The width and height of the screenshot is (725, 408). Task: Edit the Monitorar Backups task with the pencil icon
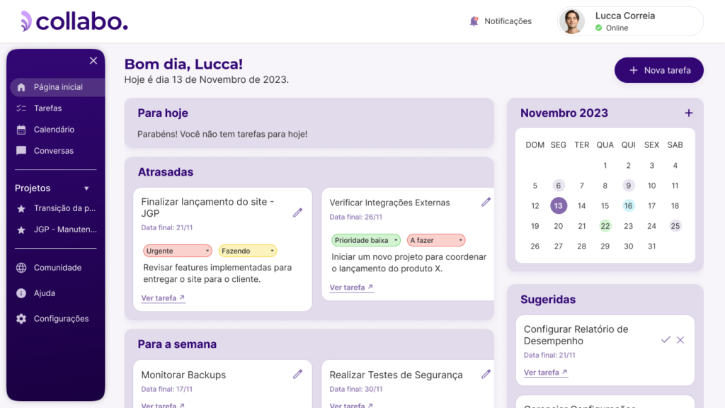point(297,374)
